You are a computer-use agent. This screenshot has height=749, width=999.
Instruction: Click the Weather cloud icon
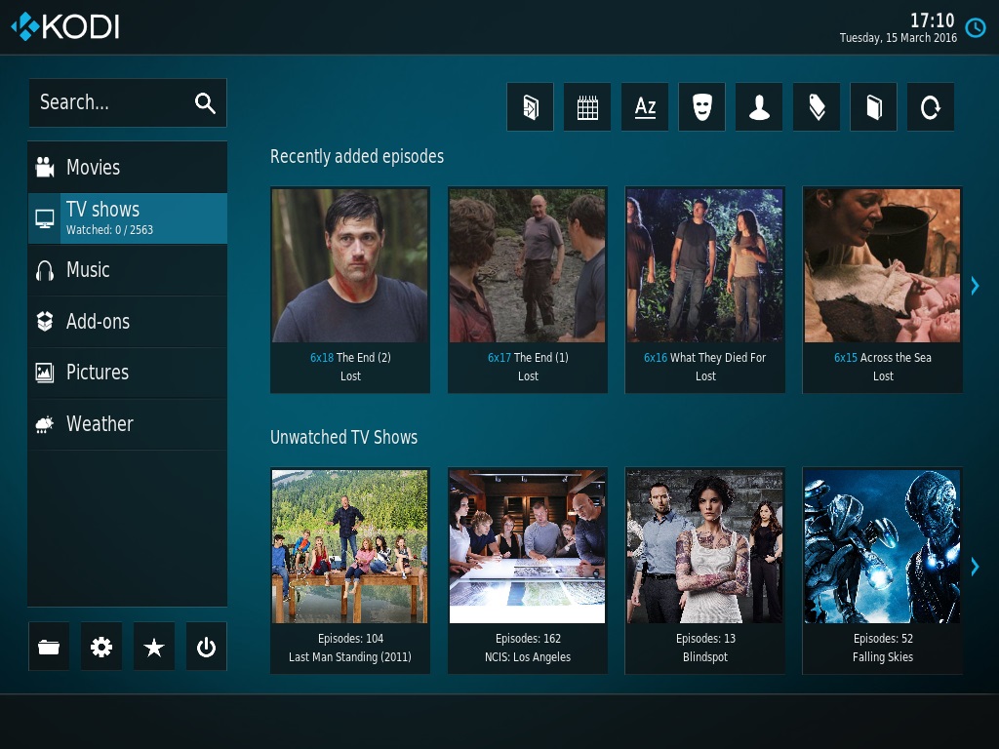[x=45, y=424]
